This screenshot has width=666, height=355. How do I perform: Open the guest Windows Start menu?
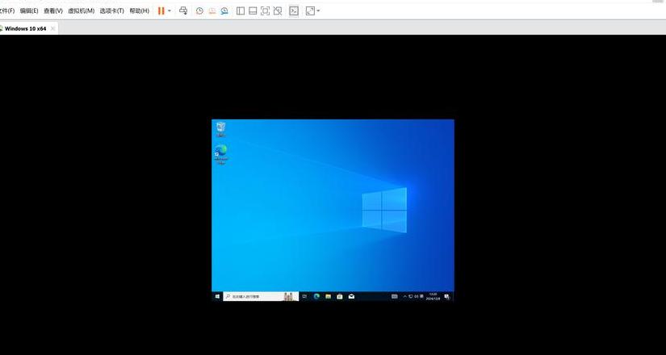(x=217, y=296)
